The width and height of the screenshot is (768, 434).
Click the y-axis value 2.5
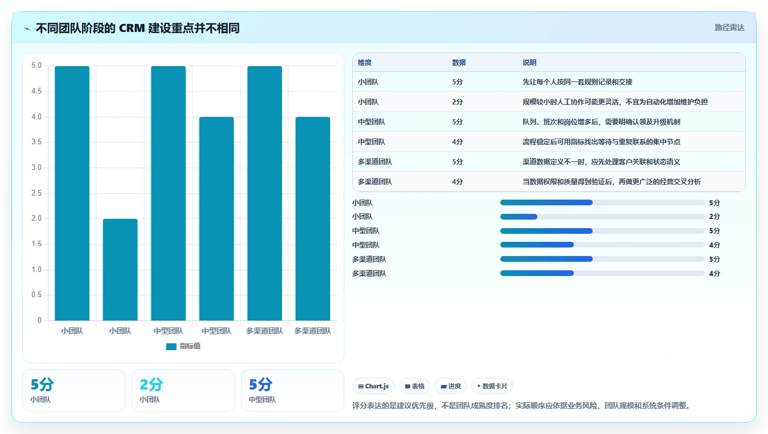click(37, 193)
